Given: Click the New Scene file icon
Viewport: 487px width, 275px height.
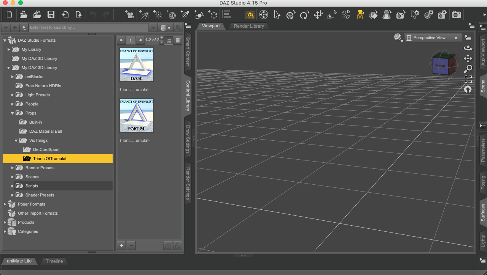Looking at the screenshot, I should (10, 15).
